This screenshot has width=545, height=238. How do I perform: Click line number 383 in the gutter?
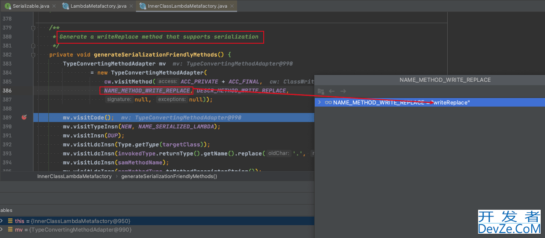pyautogui.click(x=7, y=64)
